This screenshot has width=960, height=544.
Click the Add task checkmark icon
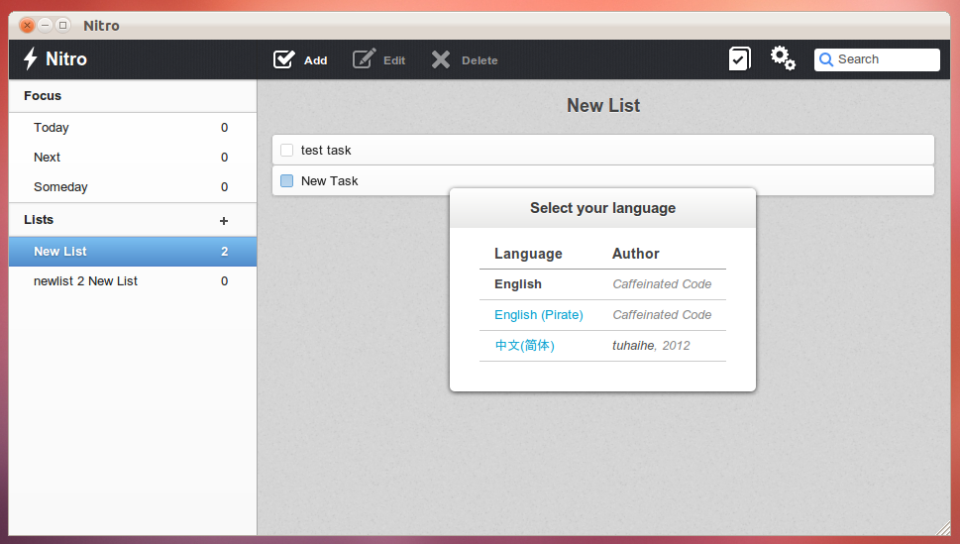[x=284, y=59]
